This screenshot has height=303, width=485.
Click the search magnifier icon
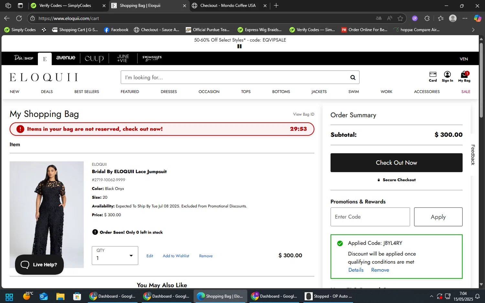[x=353, y=78]
